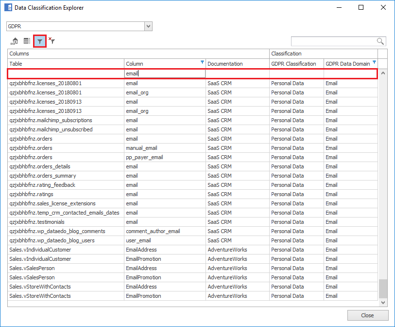This screenshot has height=327, width=395.
Task: Open the GDPR classification dropdown
Action: point(149,26)
